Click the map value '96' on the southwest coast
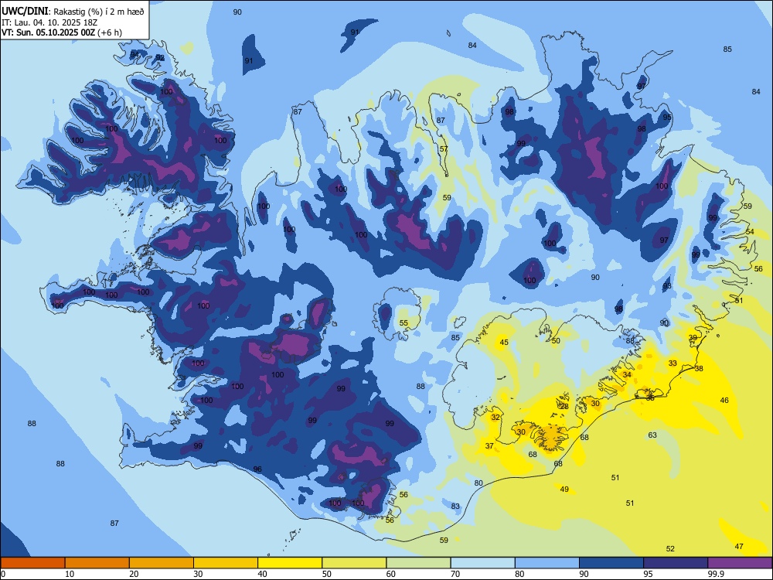The width and height of the screenshot is (773, 580). click(x=257, y=469)
